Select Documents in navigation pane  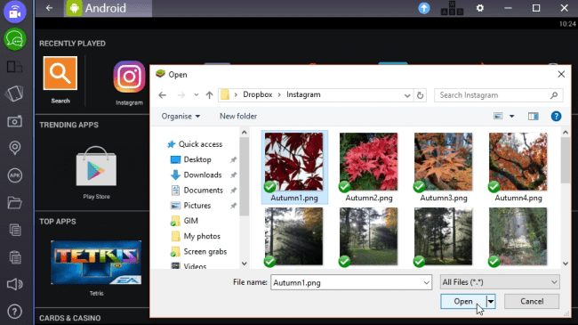click(203, 191)
